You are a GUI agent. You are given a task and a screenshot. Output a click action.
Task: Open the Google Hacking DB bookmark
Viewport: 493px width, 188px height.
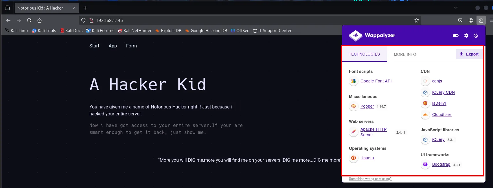point(206,30)
